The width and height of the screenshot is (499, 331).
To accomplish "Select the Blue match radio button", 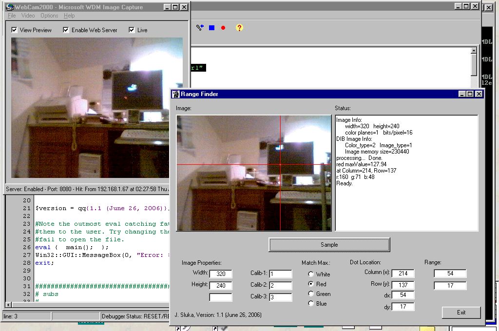I will point(311,304).
